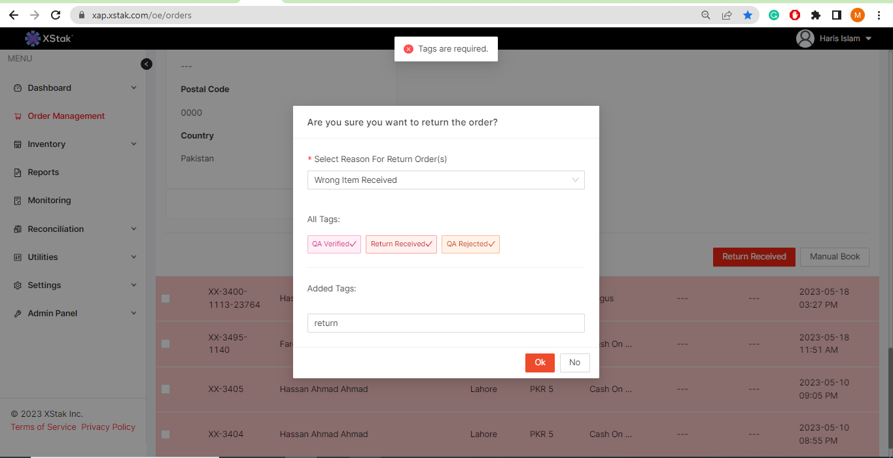Click the Monitoring sidebar icon
Screen dimensions: 893x458
click(x=18, y=201)
